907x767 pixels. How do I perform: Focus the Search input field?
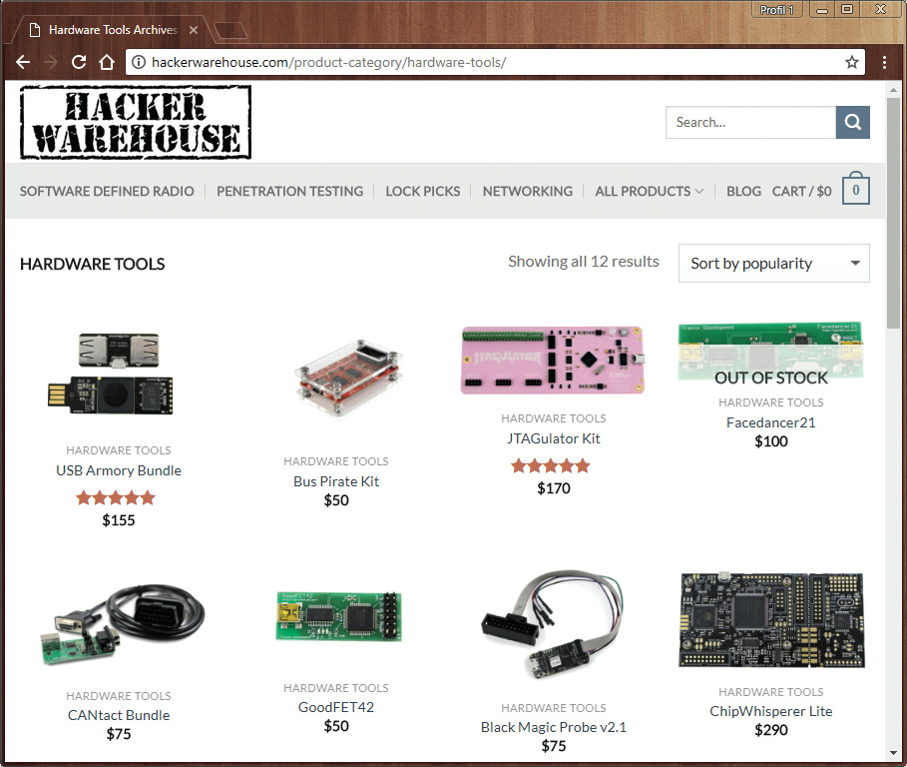(x=750, y=122)
